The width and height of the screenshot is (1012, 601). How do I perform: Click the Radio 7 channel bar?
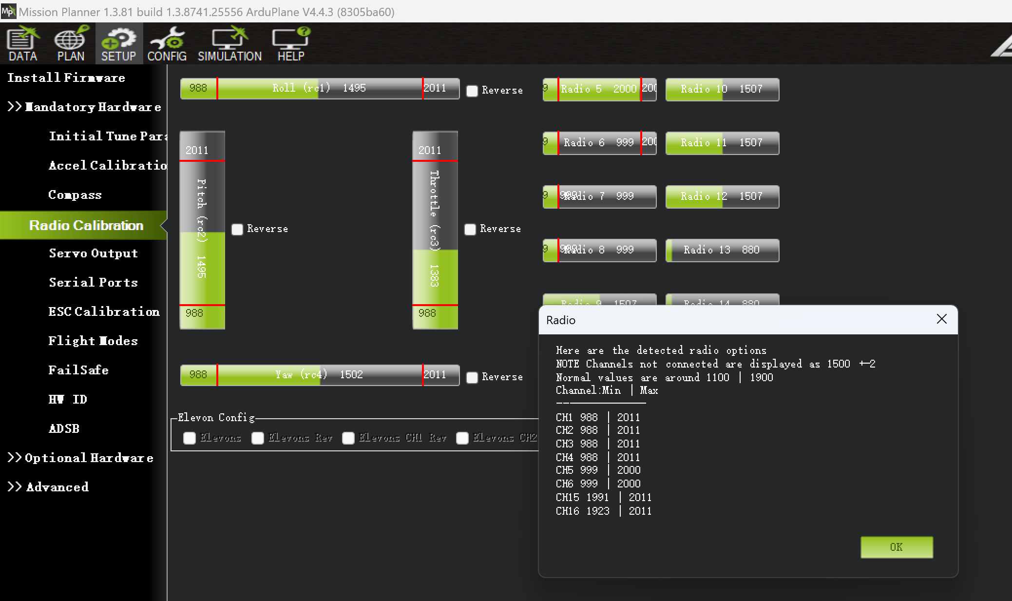[600, 196]
